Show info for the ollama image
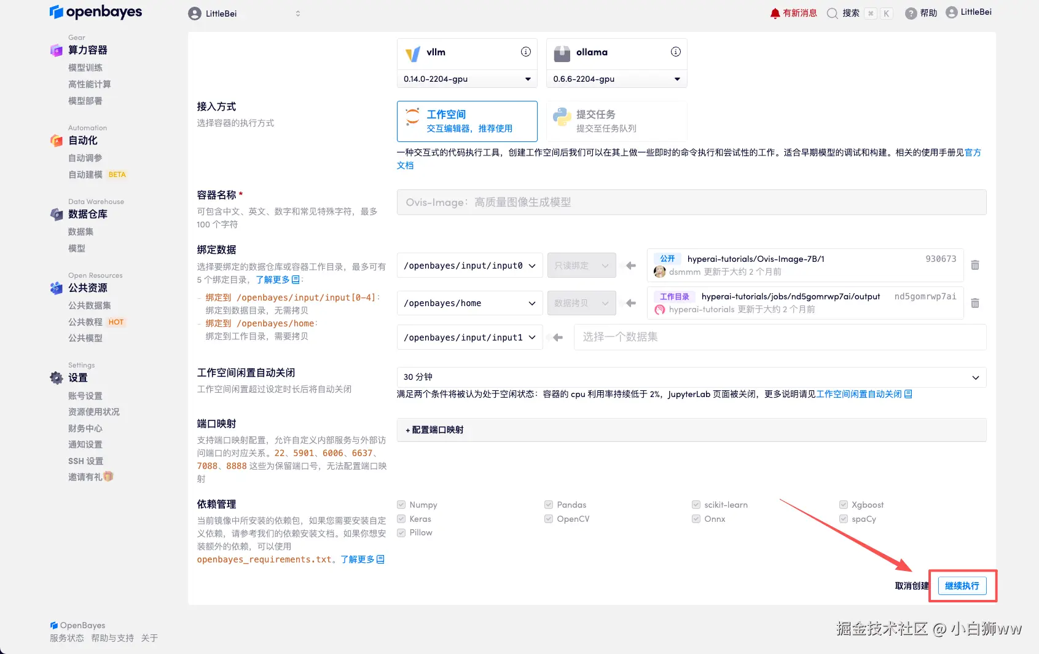Screen dimensions: 1039x654 tap(676, 52)
